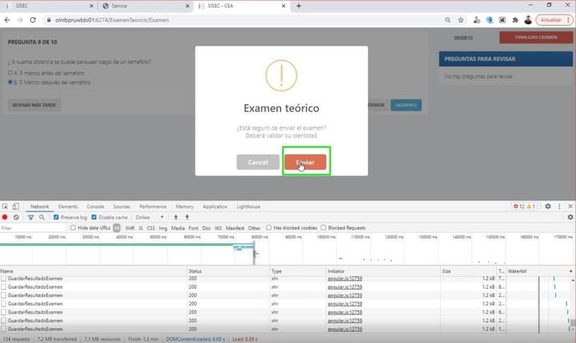
Task: Click the network Filter input field
Action: tap(33, 228)
